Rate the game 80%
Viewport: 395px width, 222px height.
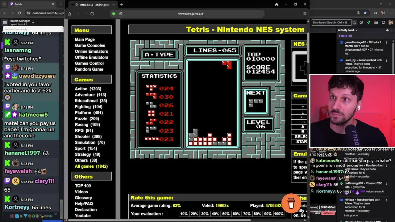[257, 214]
